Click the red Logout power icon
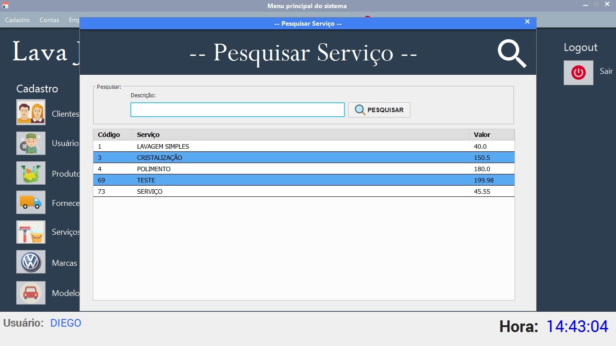The width and height of the screenshot is (616, 346). pyautogui.click(x=579, y=73)
